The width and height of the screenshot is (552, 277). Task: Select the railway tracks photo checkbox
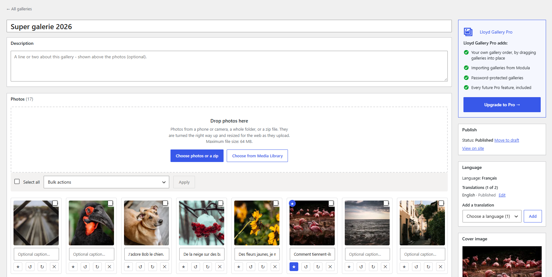(55, 203)
